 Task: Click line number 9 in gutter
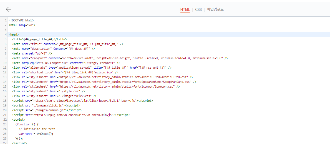(x=6, y=58)
